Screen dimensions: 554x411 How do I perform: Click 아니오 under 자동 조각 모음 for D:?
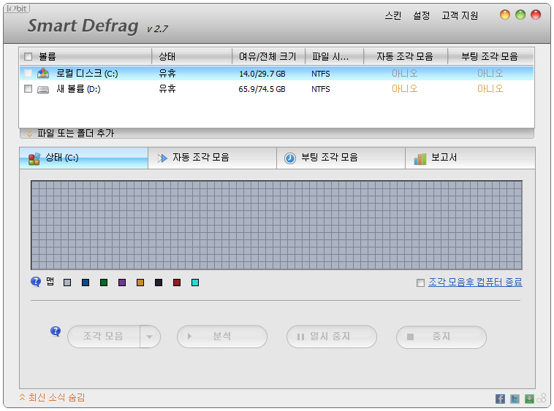point(405,88)
